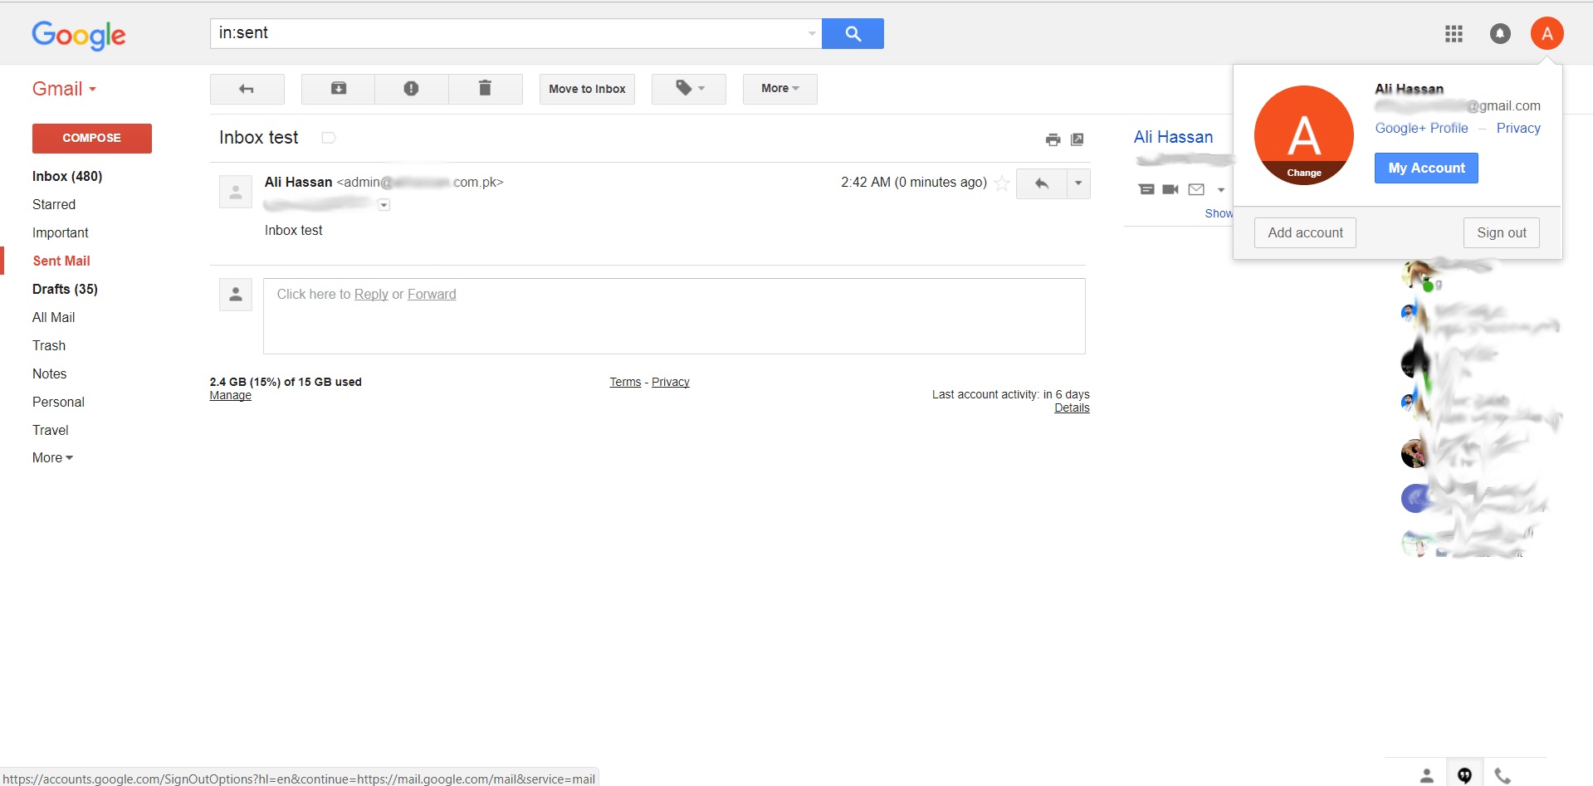The image size is (1593, 786).
Task: Click inside the search mail field
Action: (x=498, y=33)
